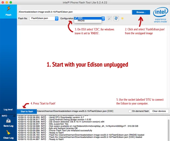Click the yellow sun status icon

122,18
